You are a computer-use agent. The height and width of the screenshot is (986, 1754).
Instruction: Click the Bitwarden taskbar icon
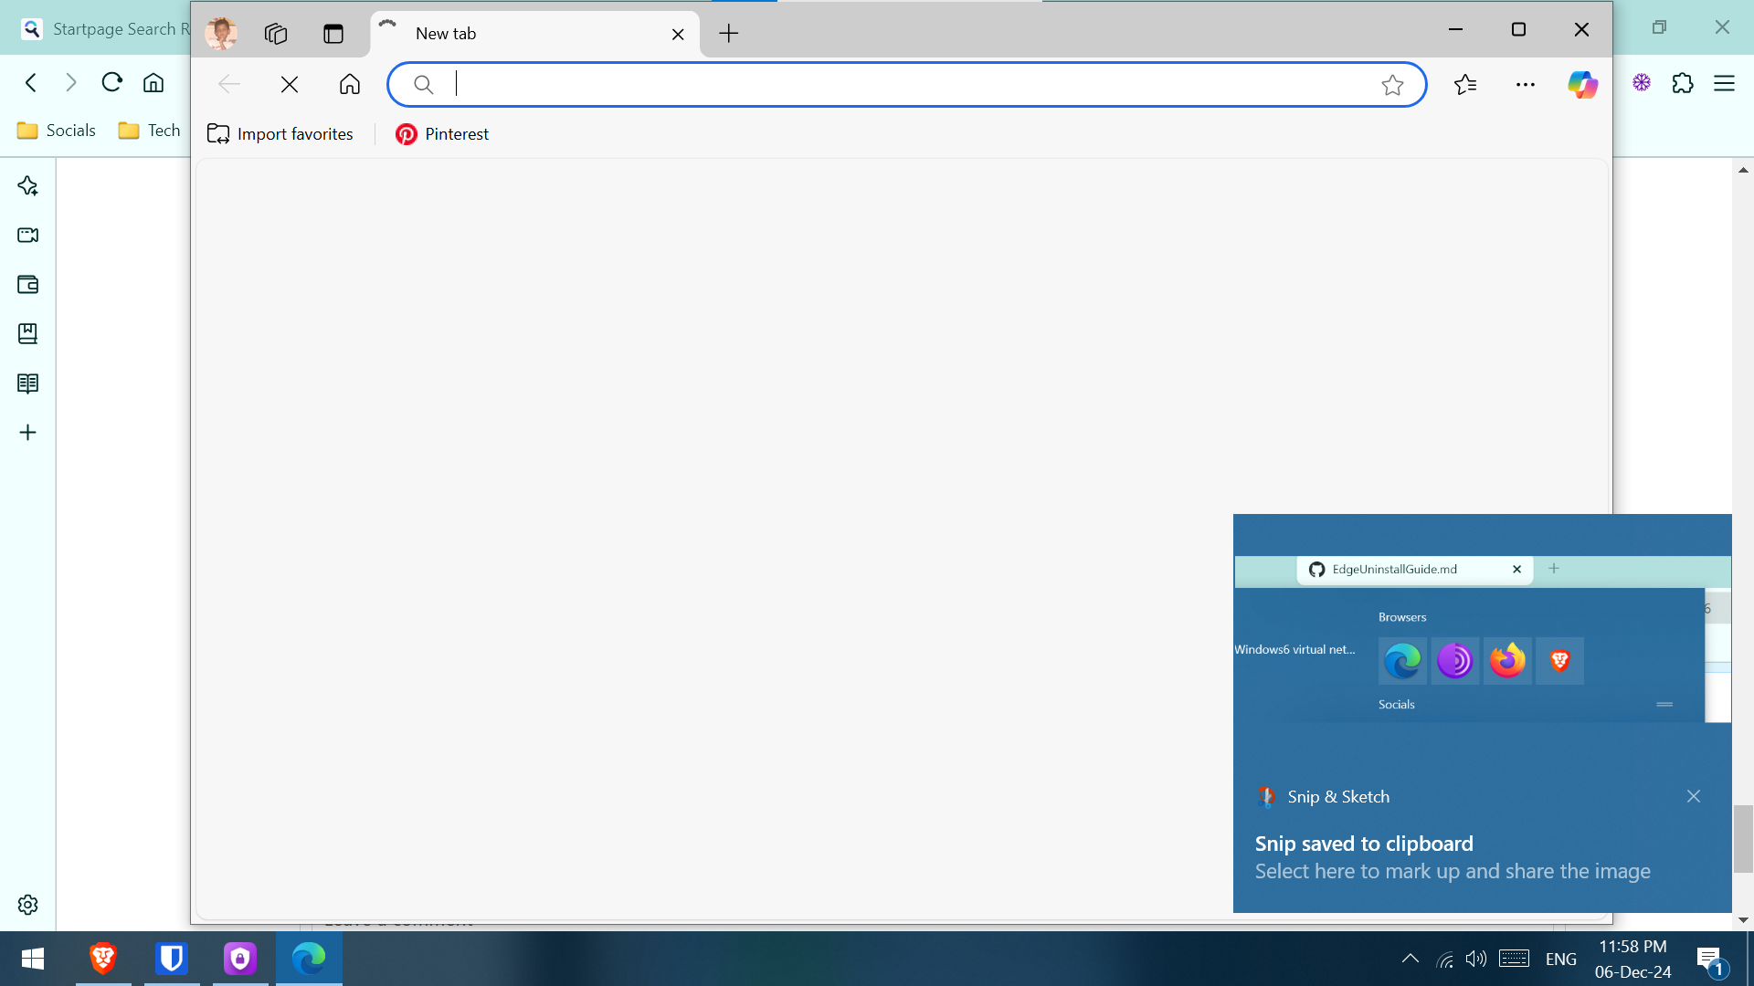[171, 959]
